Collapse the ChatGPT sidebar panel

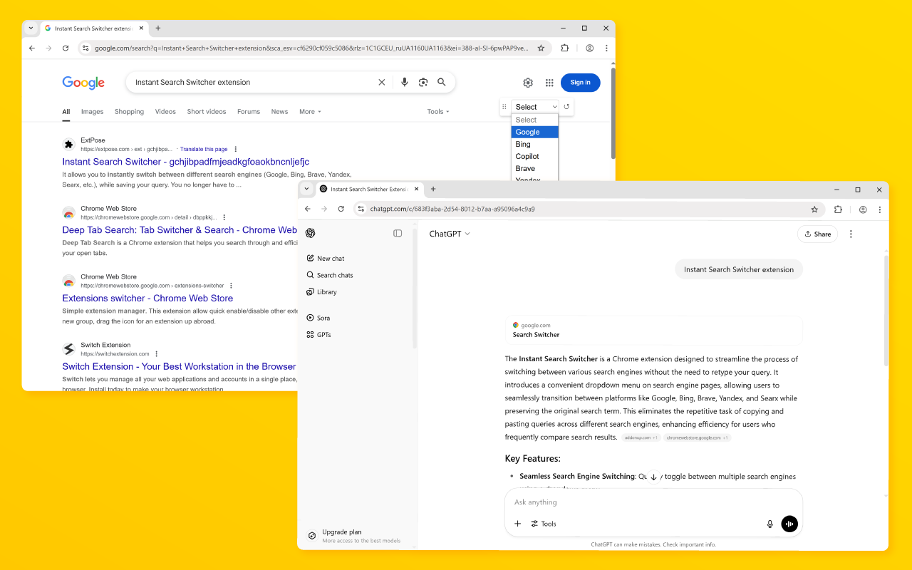click(398, 233)
